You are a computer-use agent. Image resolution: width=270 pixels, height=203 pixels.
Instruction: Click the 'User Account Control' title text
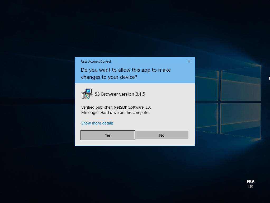[96, 62]
